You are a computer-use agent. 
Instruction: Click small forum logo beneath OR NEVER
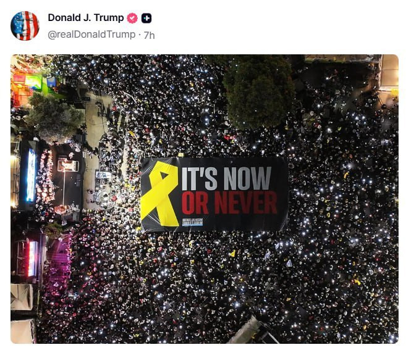[x=192, y=222]
